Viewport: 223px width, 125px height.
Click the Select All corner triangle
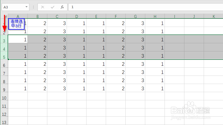(x=6, y=16)
